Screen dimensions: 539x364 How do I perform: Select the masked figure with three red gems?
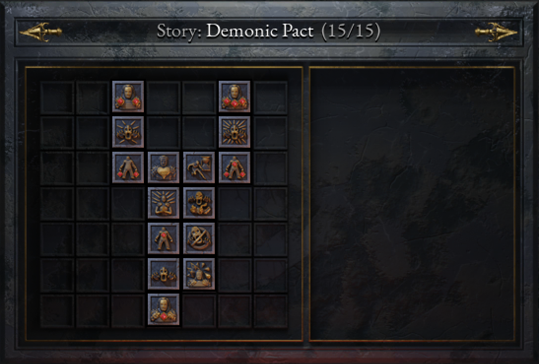pyautogui.click(x=235, y=97)
